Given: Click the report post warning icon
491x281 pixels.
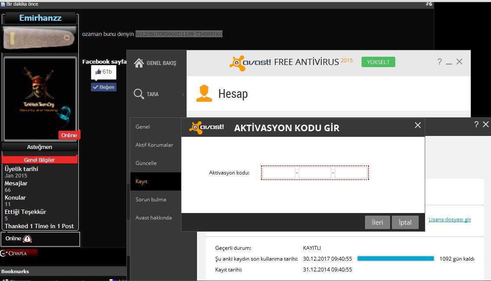Looking at the screenshot, I should click(x=28, y=239).
